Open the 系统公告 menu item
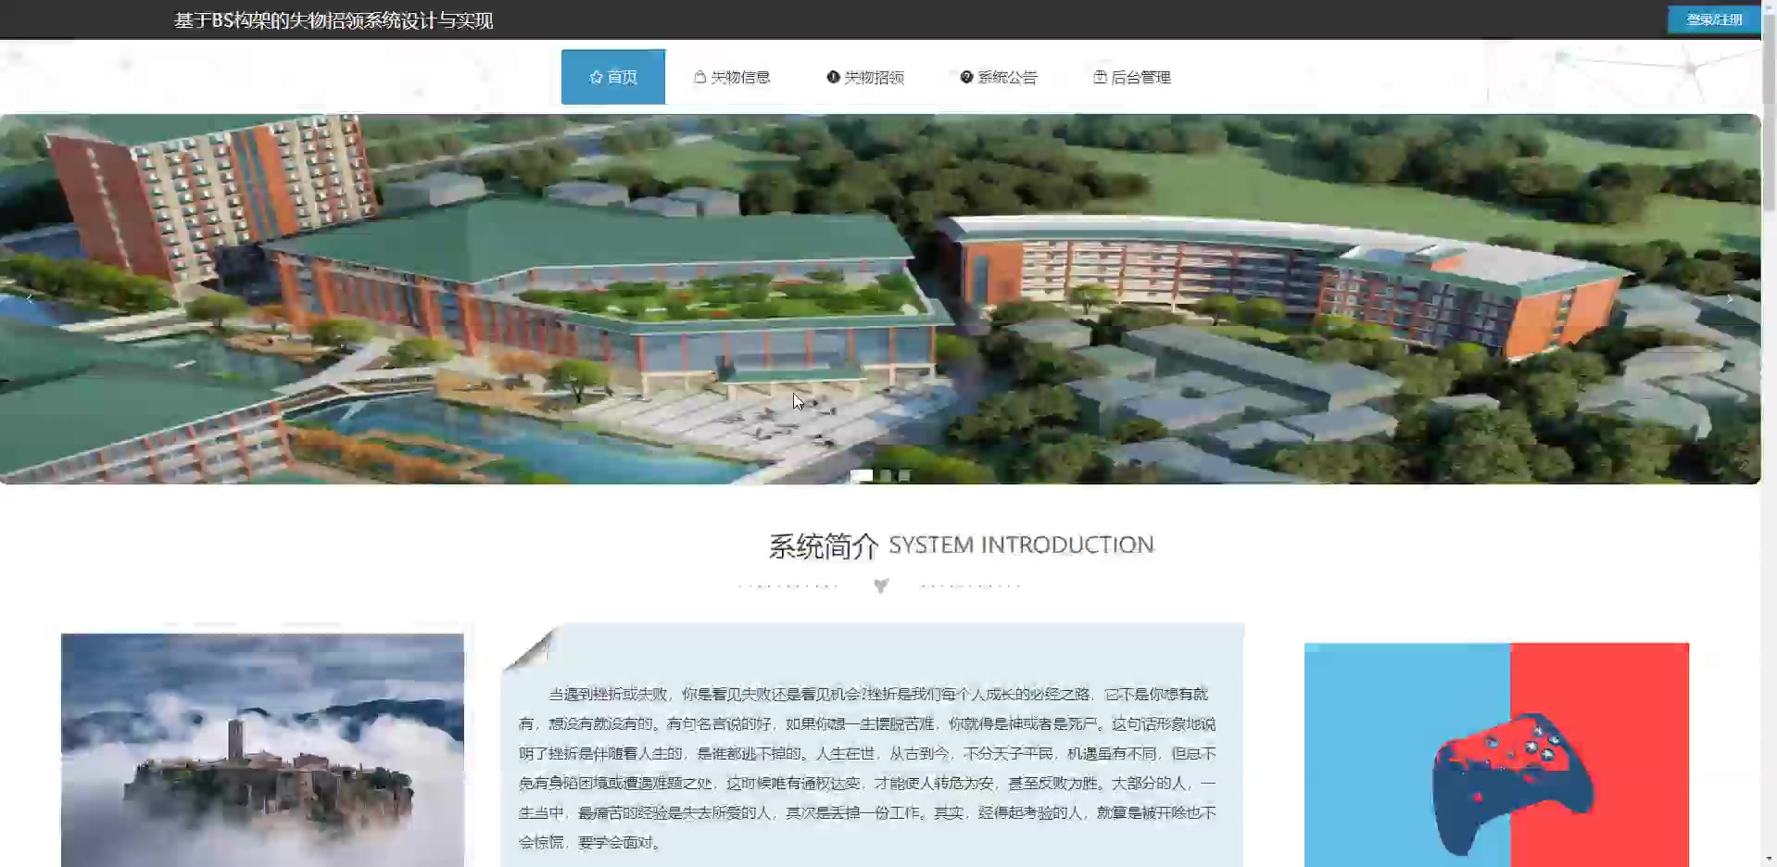 999,77
